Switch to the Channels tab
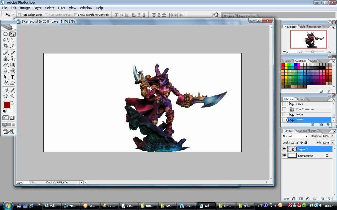337x210 pixels. point(301,131)
